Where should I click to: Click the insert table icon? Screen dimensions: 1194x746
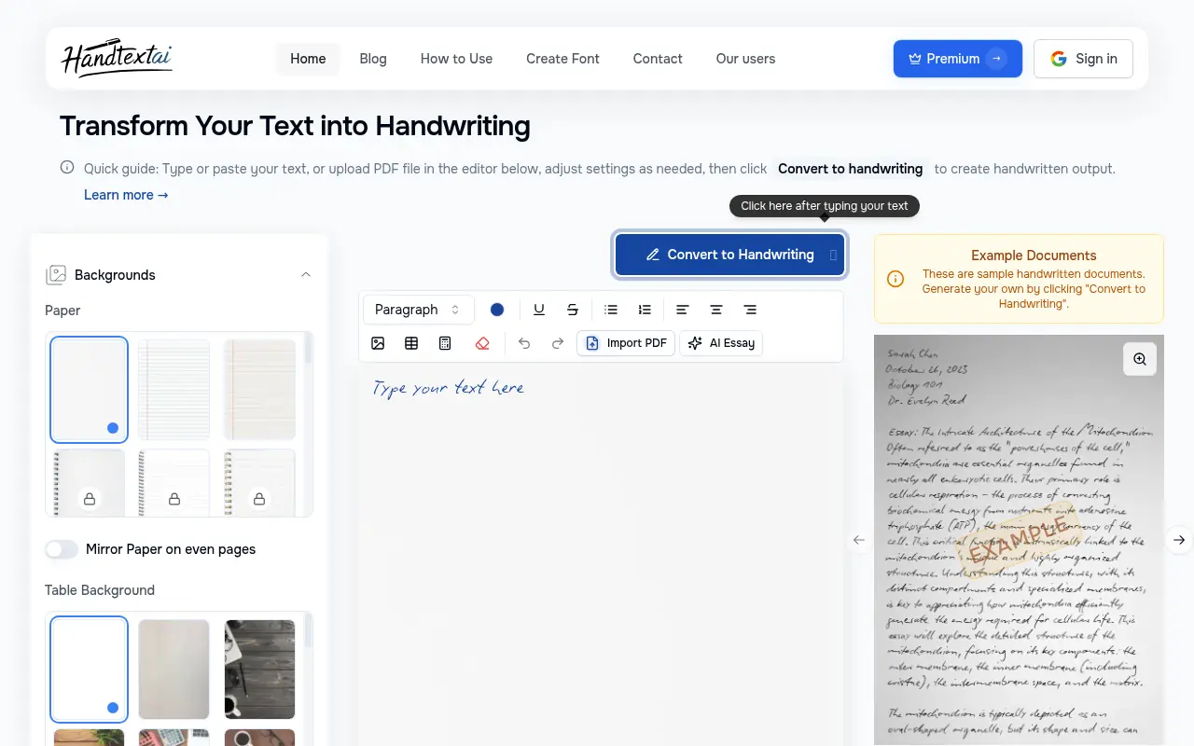point(411,343)
